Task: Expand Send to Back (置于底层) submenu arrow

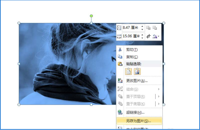Action: tap(159, 104)
